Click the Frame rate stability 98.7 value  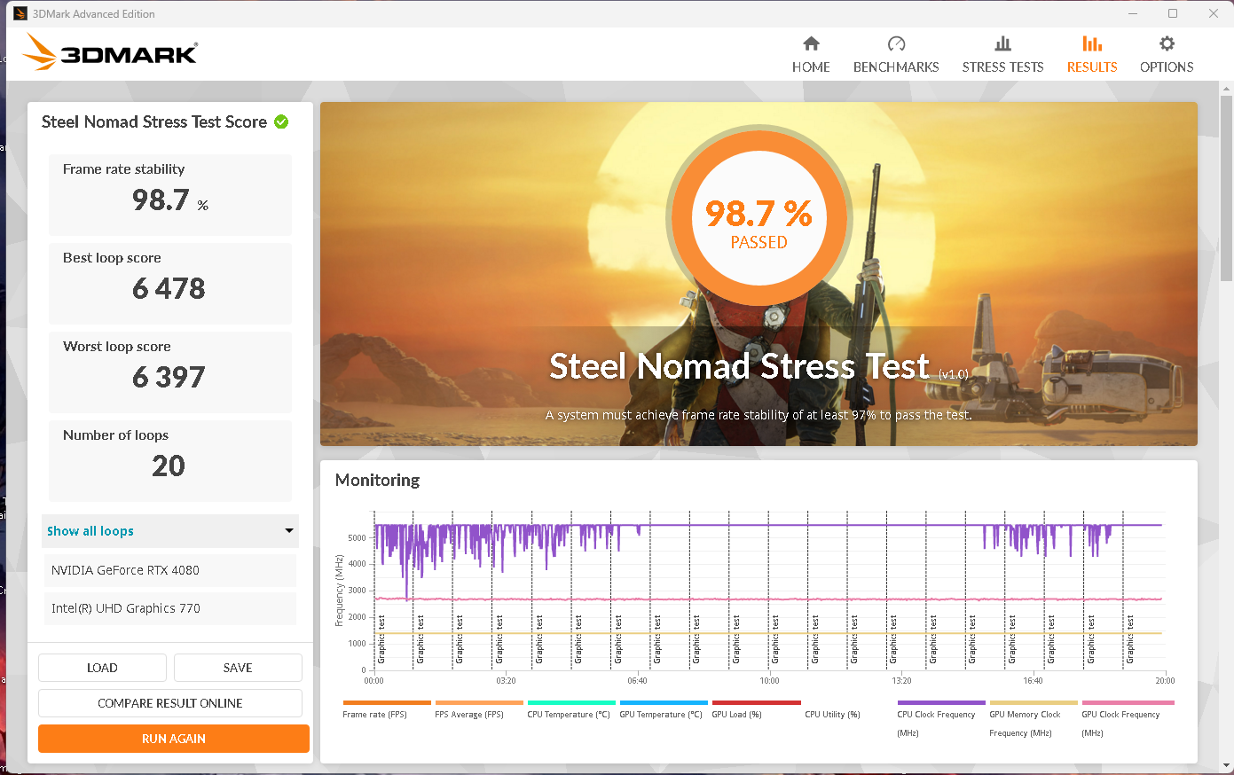pos(170,200)
